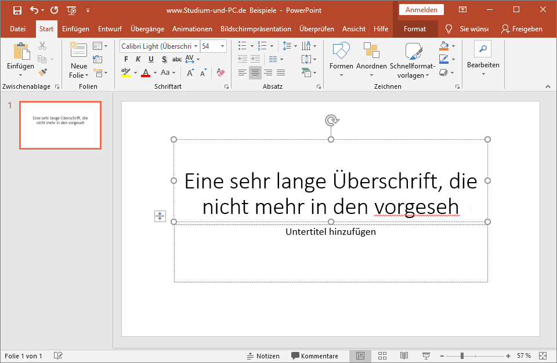Start slideshow from status bar icon
The height and width of the screenshot is (363, 557).
[426, 356]
